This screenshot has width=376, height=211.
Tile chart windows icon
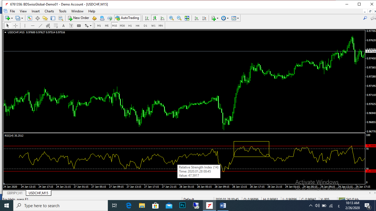coord(187,18)
